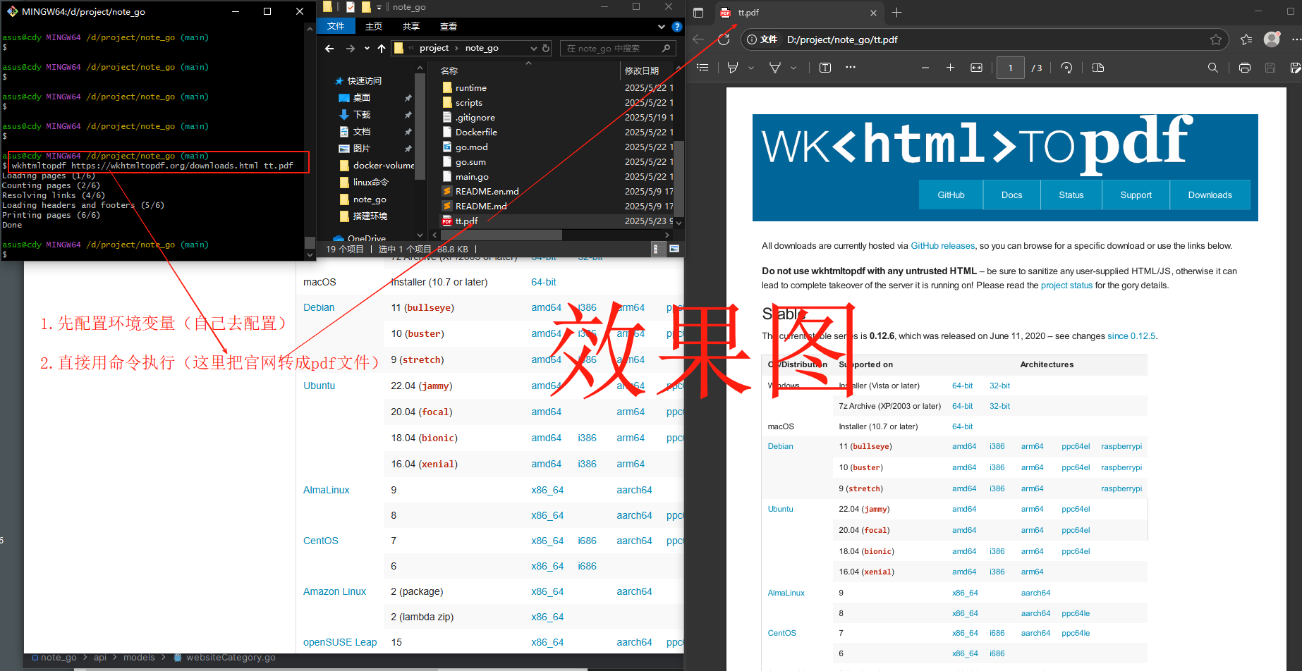1302x671 pixels.
Task: Open the Status link in PDF header
Action: [1071, 195]
